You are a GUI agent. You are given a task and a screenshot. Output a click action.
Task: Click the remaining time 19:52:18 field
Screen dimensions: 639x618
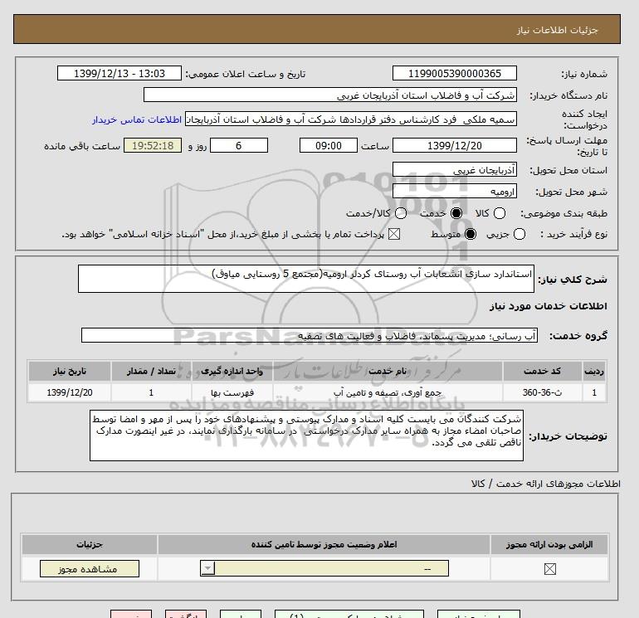point(153,145)
